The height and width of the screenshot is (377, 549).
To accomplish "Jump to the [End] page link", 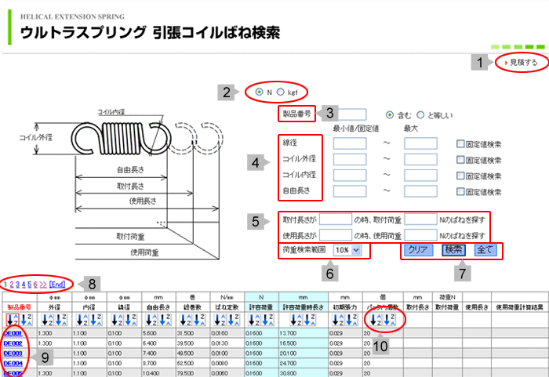I will [x=57, y=285].
